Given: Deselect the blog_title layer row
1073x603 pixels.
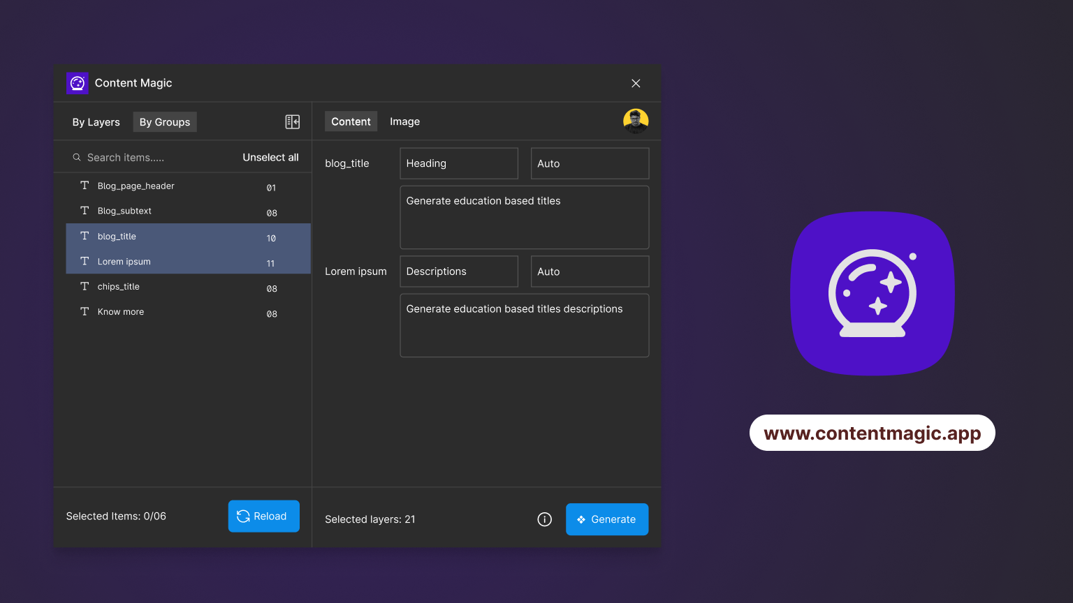Looking at the screenshot, I should (189, 236).
